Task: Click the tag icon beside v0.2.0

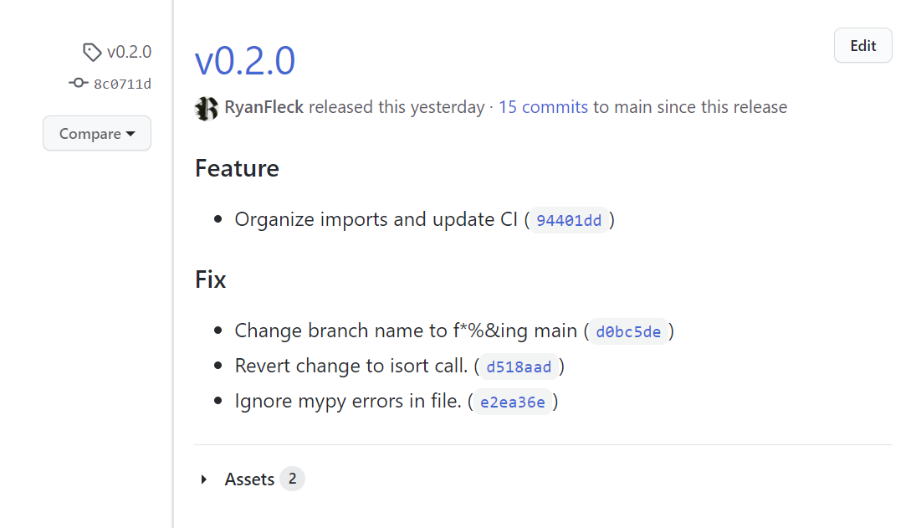Action: pyautogui.click(x=92, y=52)
